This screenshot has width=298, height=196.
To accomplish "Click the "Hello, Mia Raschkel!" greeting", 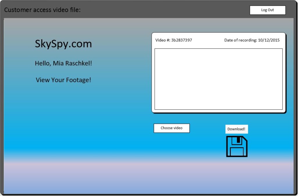I will [63, 63].
